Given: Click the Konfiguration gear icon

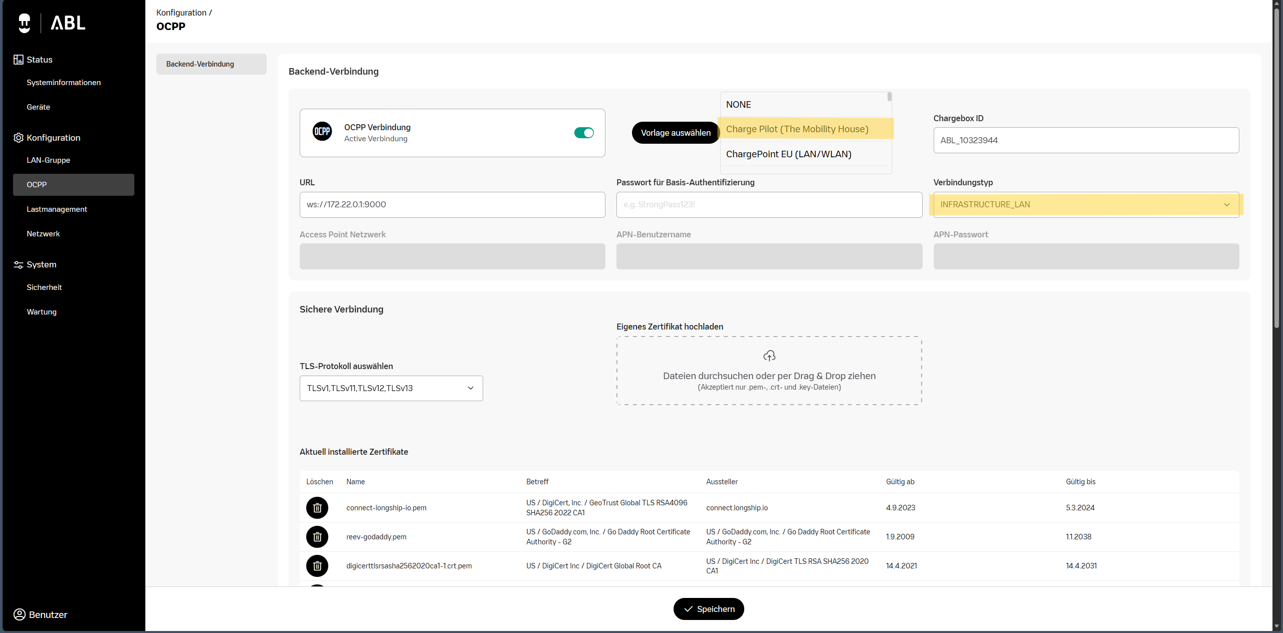Looking at the screenshot, I should (x=19, y=138).
